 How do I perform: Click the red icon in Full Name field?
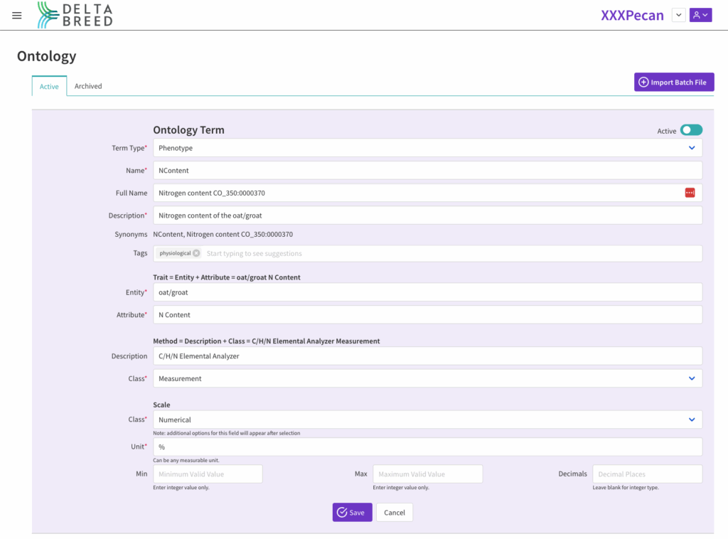click(x=690, y=193)
